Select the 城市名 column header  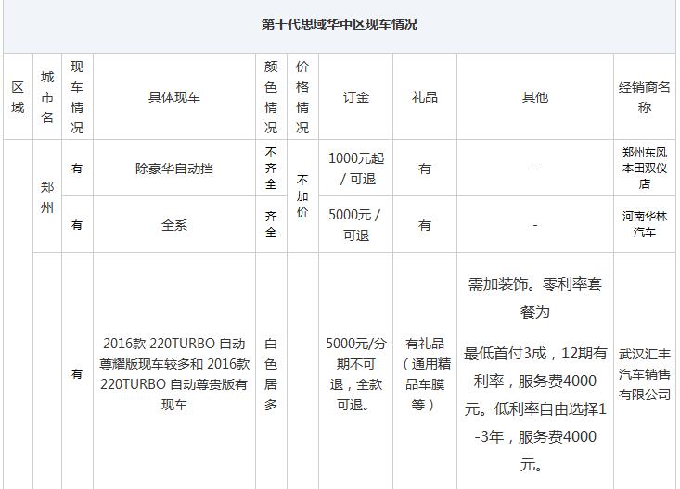click(47, 97)
